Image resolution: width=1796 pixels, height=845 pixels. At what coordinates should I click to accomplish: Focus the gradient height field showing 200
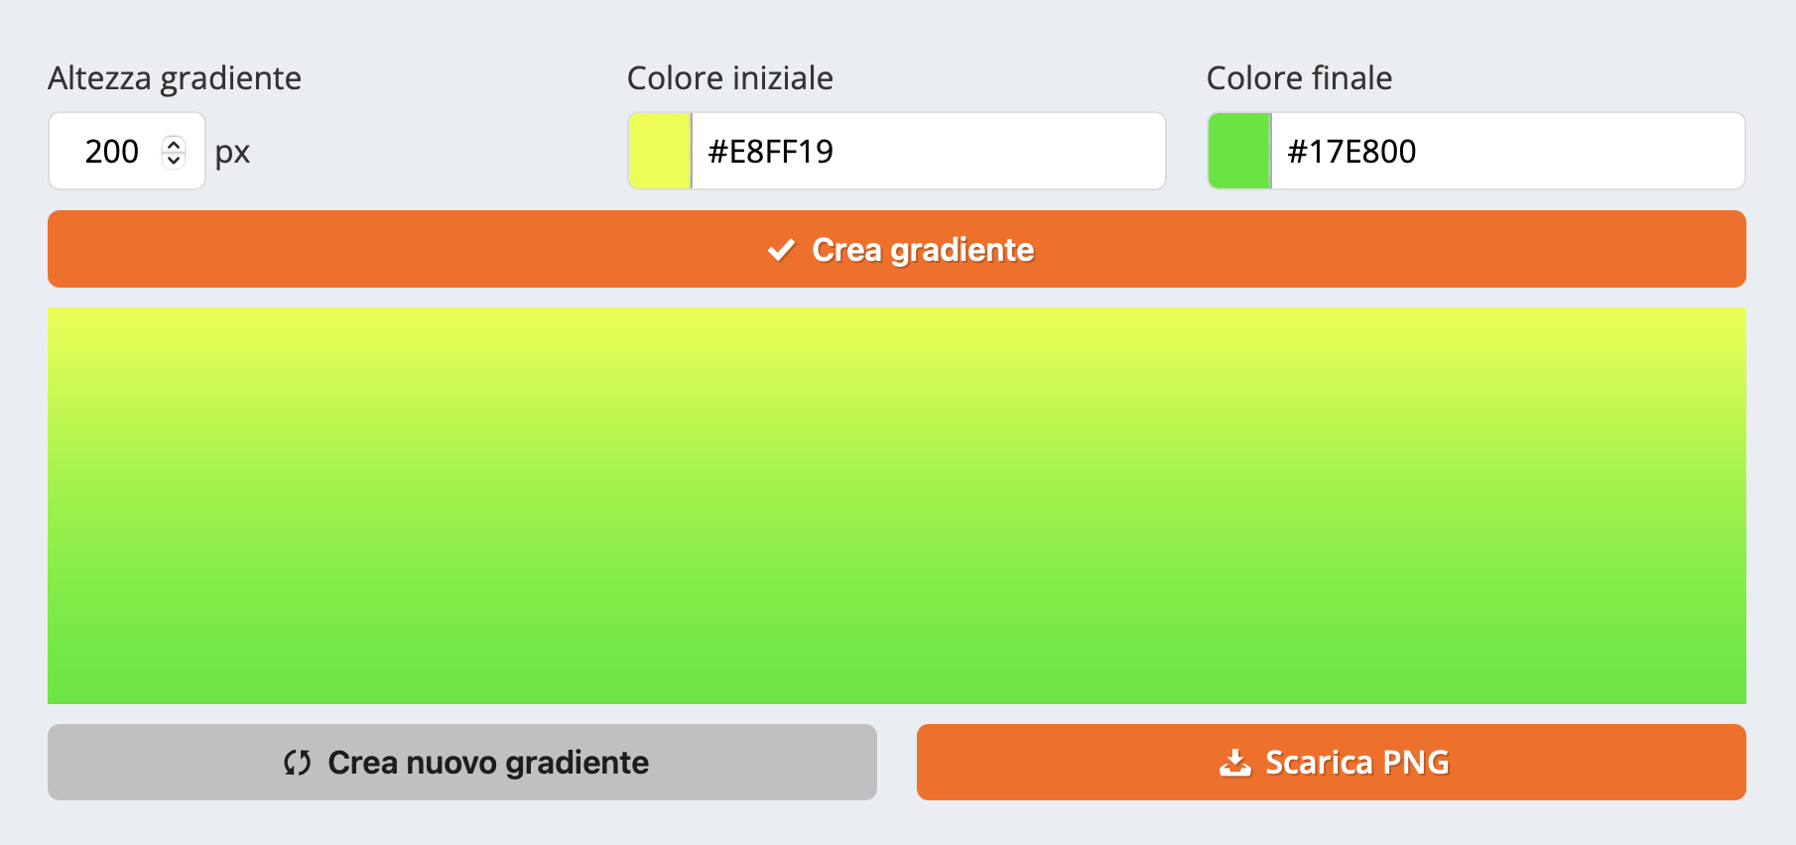[111, 151]
